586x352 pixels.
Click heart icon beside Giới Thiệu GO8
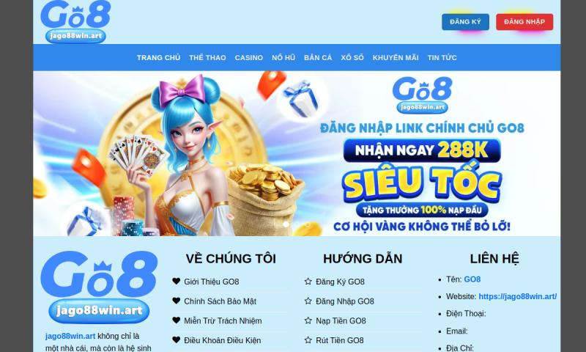177,282
